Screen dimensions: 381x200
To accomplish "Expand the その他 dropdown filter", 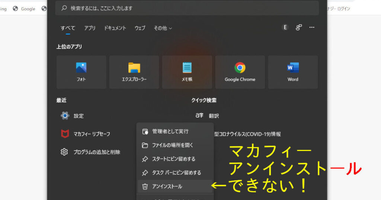I will pyautogui.click(x=163, y=28).
